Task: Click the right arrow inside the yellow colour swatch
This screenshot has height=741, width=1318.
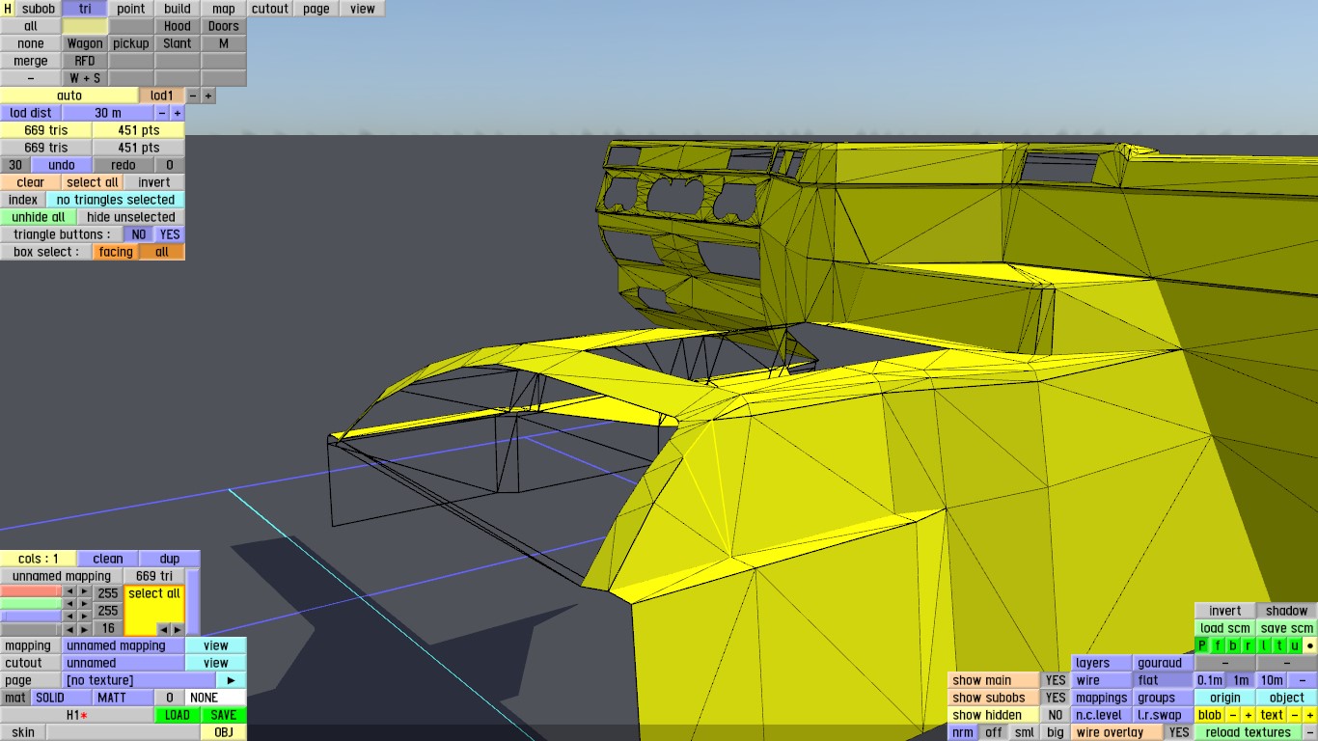Action: pos(178,629)
